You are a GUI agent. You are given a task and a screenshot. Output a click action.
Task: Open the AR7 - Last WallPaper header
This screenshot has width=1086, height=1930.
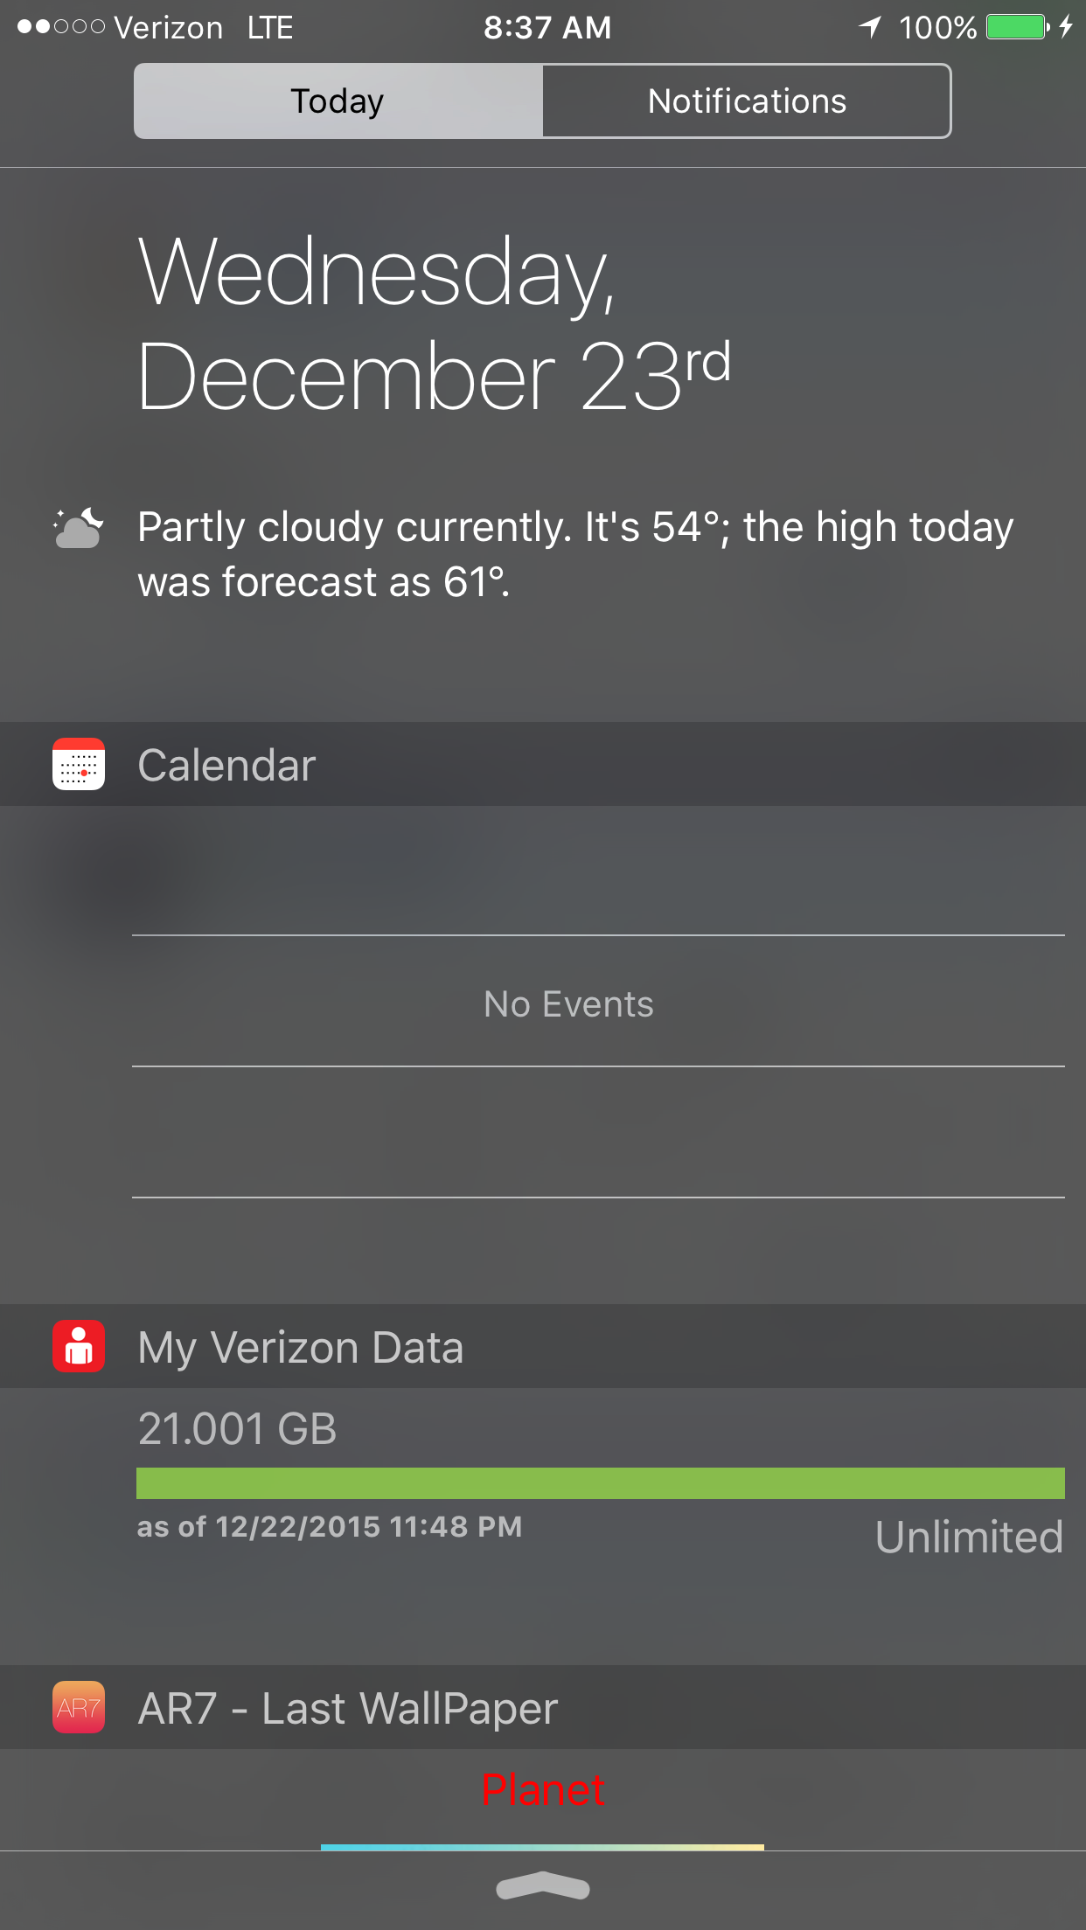(543, 1707)
